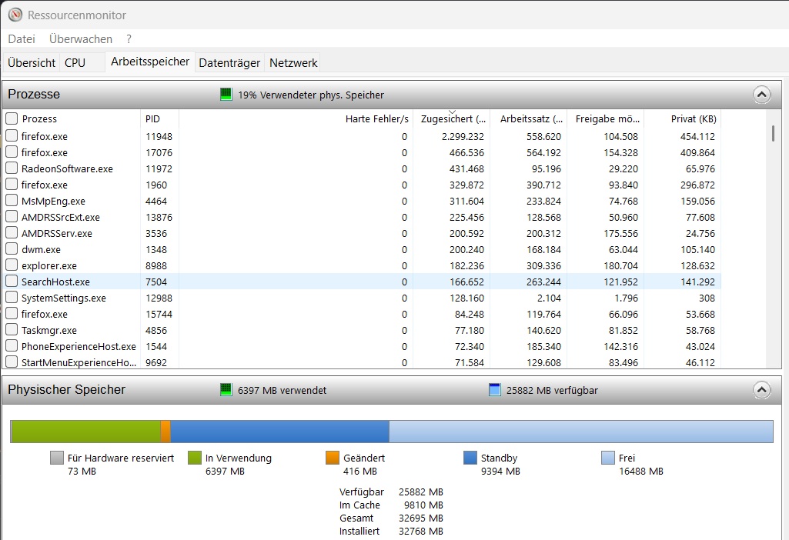Switch to the Netzwerk tab
This screenshot has width=789, height=540.
click(x=293, y=63)
